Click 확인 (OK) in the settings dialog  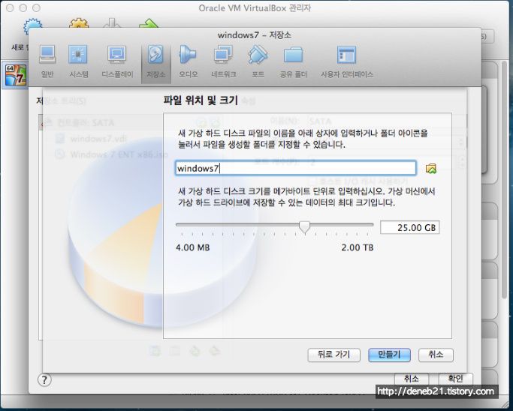pos(455,379)
